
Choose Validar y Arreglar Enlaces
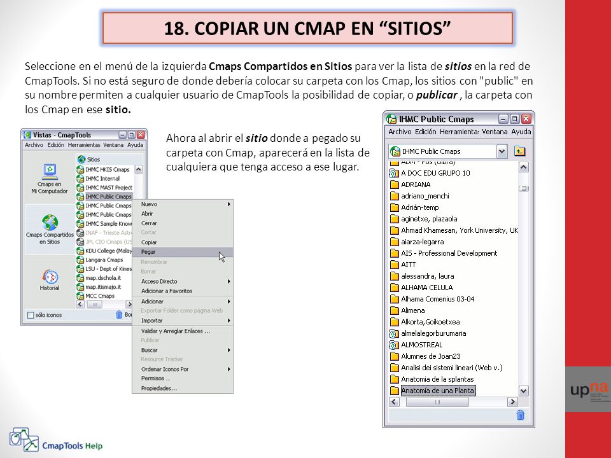183,331
